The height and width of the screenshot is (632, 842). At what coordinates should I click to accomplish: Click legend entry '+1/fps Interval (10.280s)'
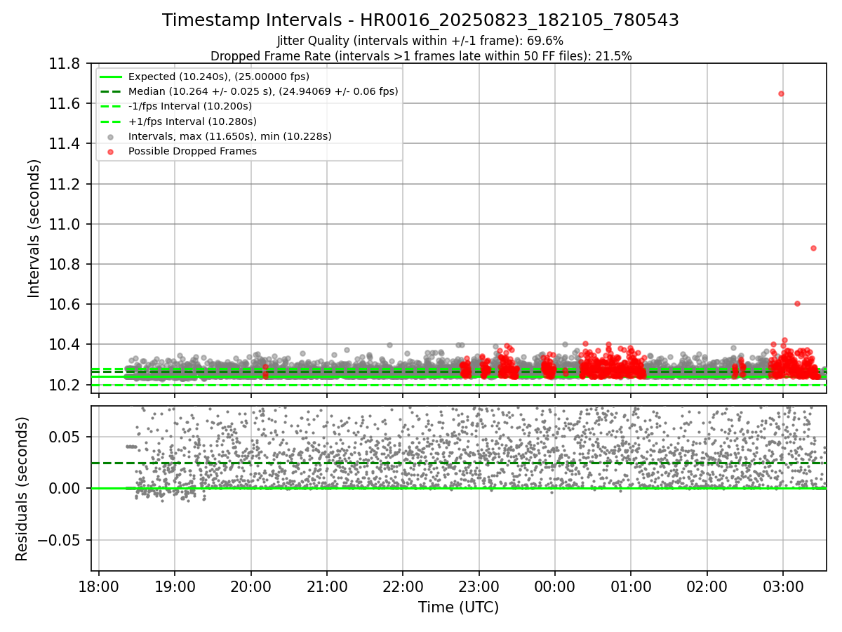pos(192,121)
